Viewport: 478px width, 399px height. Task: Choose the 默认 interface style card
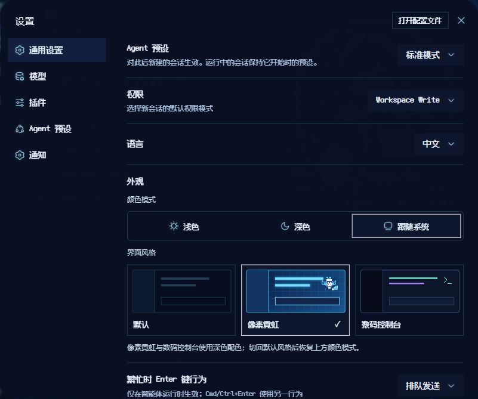(x=181, y=300)
